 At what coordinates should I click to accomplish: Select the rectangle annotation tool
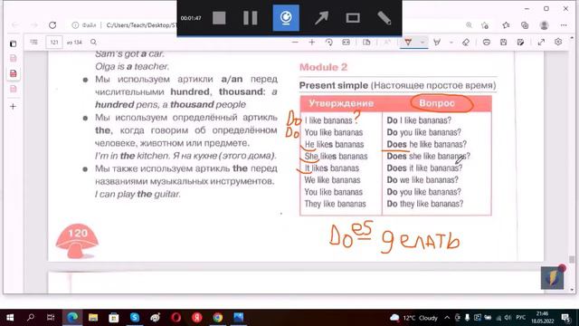click(353, 18)
